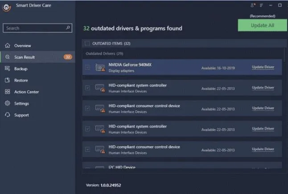Click the Smart Driver Care logo icon
The width and height of the screenshot is (288, 194).
click(x=6, y=8)
